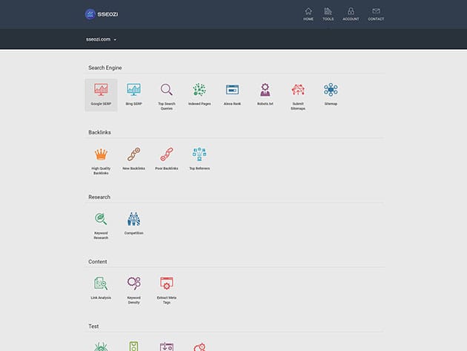Expand the sseozi.com site dropdown
467x351 pixels.
(x=102, y=39)
